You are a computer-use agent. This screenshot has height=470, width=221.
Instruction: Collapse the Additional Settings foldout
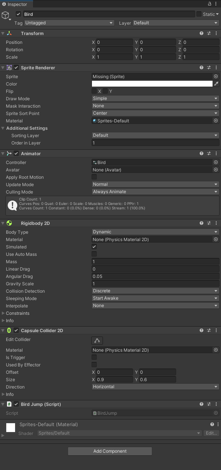click(x=3, y=128)
